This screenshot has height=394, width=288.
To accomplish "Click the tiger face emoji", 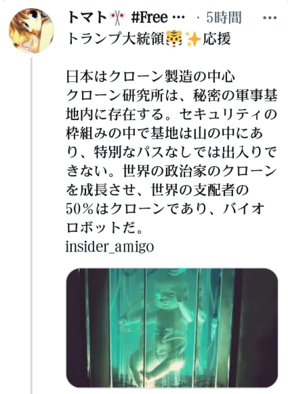I will coord(173,39).
